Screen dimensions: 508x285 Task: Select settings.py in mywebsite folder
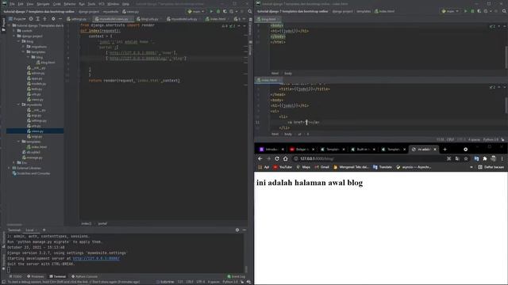(x=37, y=120)
